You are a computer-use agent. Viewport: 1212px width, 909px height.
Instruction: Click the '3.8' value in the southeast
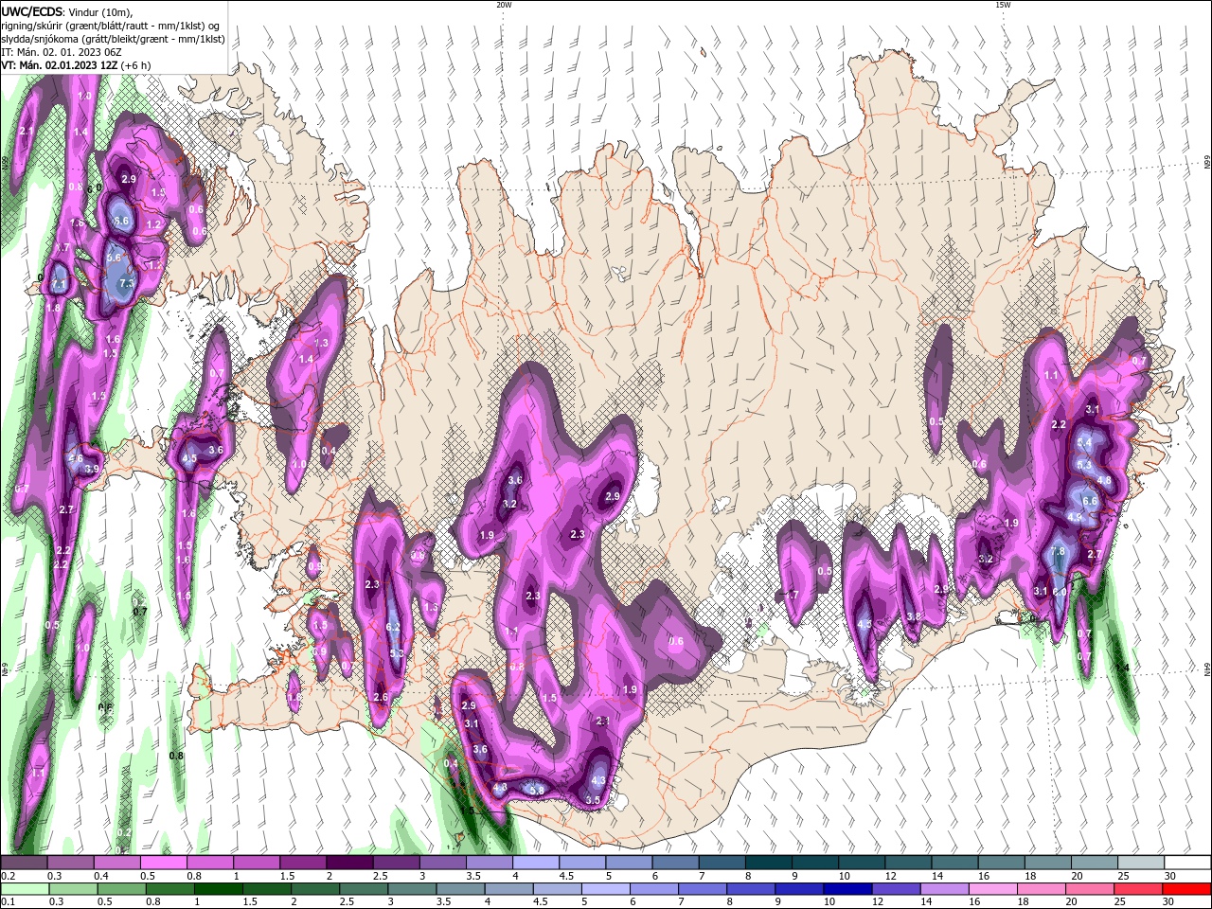click(x=914, y=616)
